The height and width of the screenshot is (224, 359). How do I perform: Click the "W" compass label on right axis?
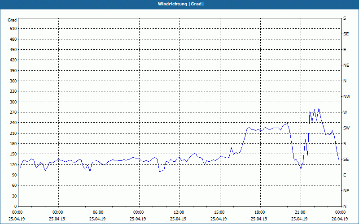click(345, 112)
